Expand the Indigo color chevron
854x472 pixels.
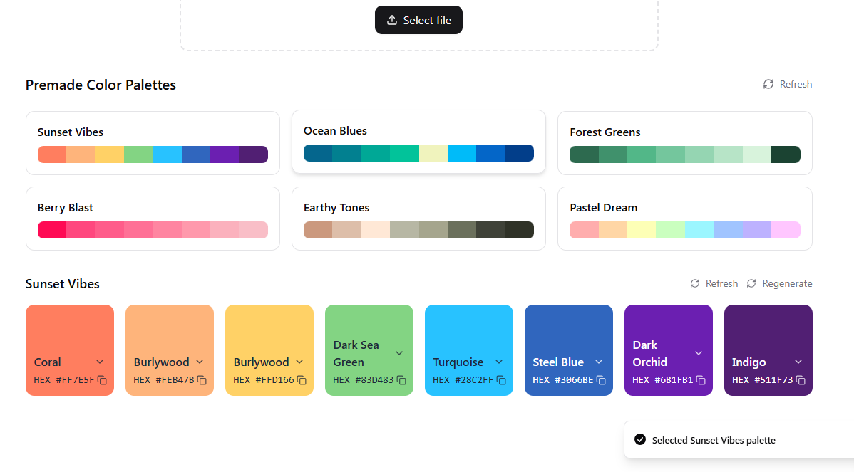click(798, 362)
